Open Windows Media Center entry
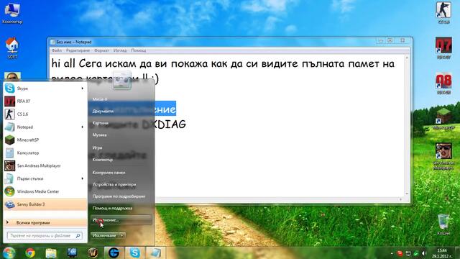460x259 pixels. click(x=45, y=191)
